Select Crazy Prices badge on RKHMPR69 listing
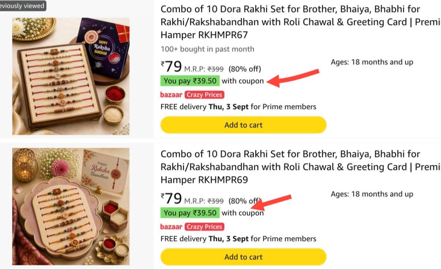The width and height of the screenshot is (441, 270). click(x=204, y=227)
